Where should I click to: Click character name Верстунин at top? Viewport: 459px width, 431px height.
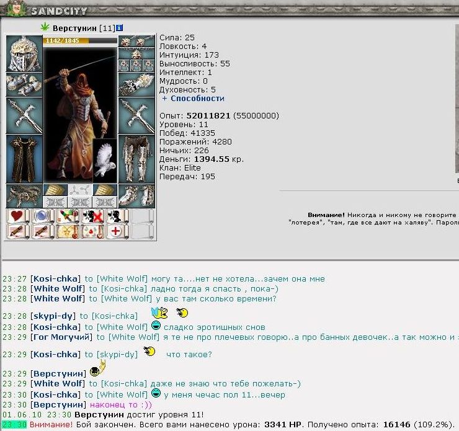point(74,28)
